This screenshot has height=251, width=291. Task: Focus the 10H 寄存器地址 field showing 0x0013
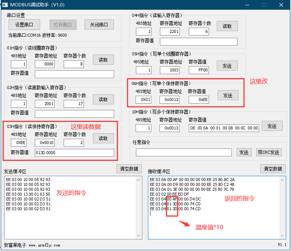169,128
